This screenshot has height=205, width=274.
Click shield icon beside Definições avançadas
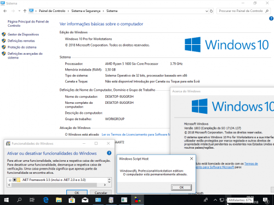(4, 54)
